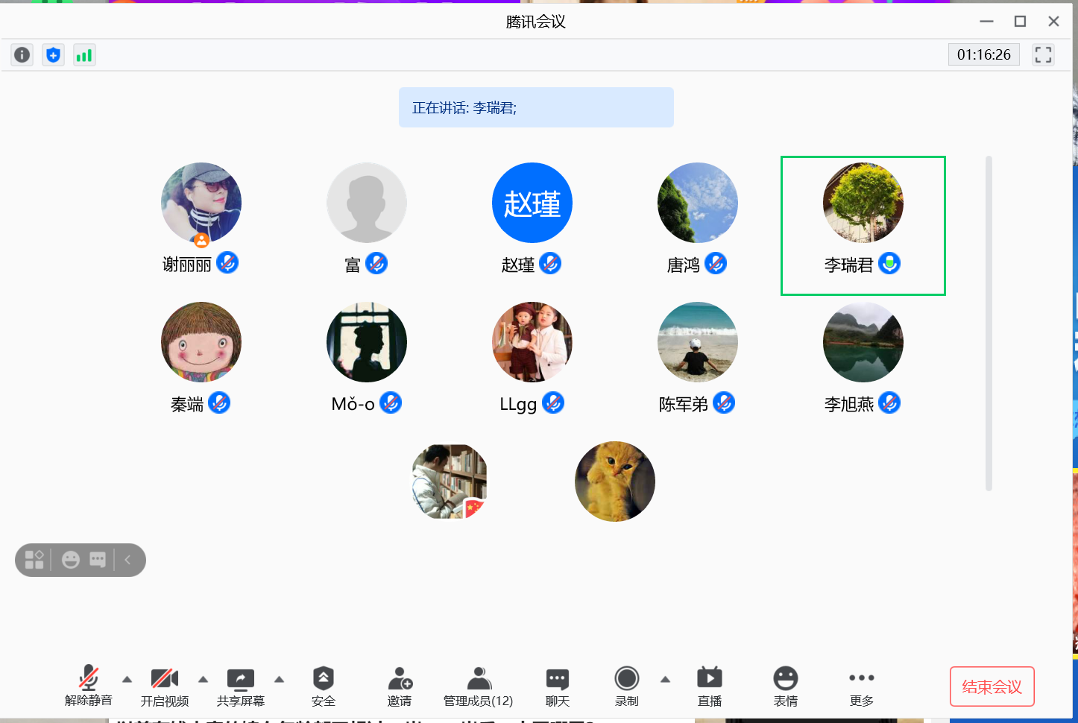
Task: Click 李旭燕's muted microphone icon
Action: pos(889,402)
